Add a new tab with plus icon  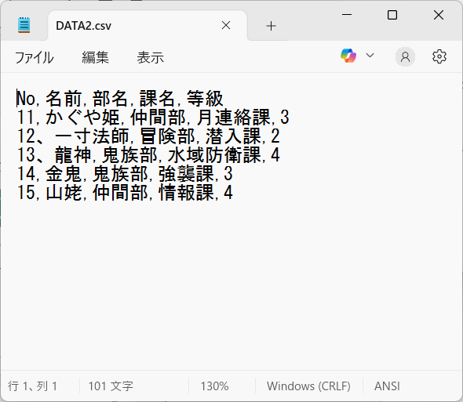(x=271, y=26)
